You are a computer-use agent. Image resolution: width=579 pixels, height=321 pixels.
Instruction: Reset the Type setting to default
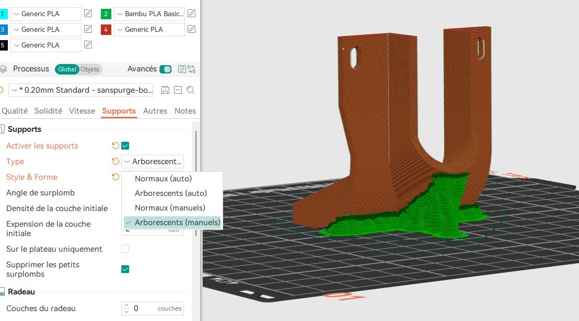click(115, 162)
